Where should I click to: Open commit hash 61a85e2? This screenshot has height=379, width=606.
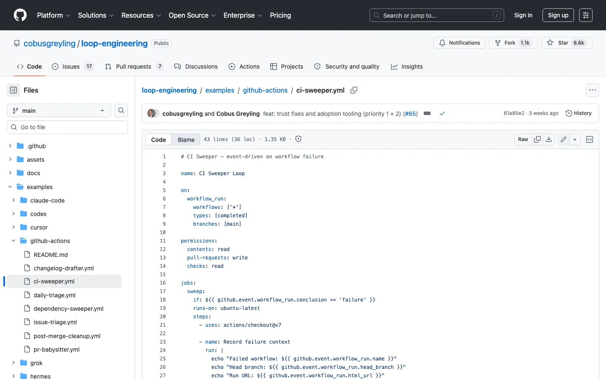(514, 113)
